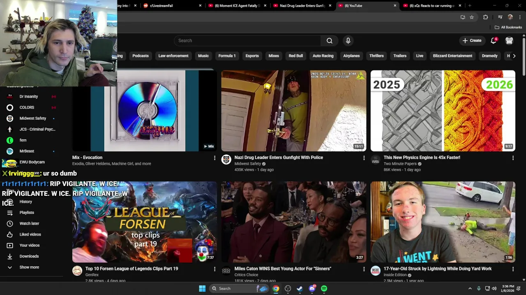The height and width of the screenshot is (295, 526).
Task: Click the YouTube search magnifier button
Action: coord(330,41)
